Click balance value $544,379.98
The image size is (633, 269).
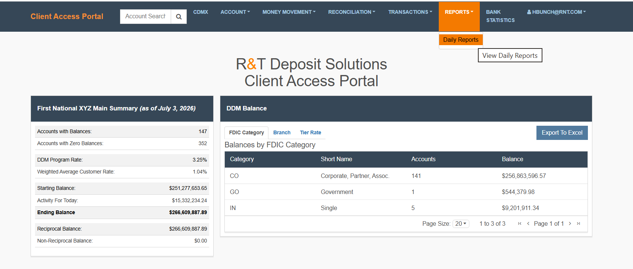pyautogui.click(x=518, y=192)
